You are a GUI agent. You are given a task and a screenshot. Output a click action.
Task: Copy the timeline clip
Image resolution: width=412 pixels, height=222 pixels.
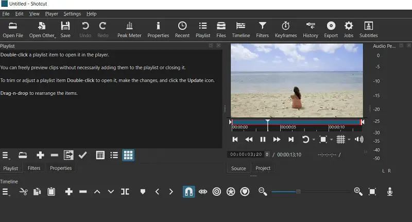click(37, 192)
